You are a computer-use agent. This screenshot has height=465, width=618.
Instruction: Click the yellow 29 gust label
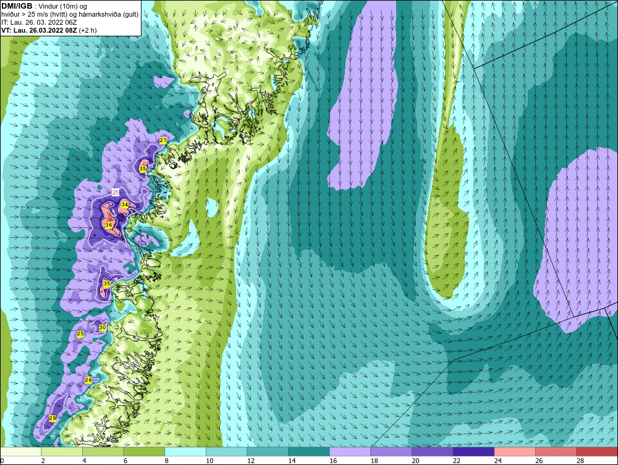[53, 418]
